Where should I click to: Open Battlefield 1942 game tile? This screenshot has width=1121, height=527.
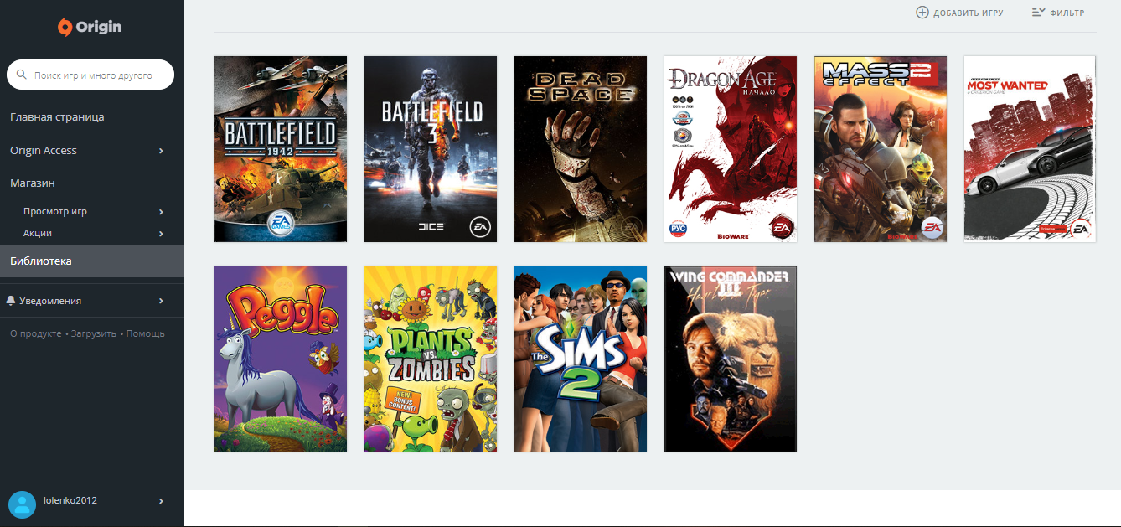pos(281,149)
